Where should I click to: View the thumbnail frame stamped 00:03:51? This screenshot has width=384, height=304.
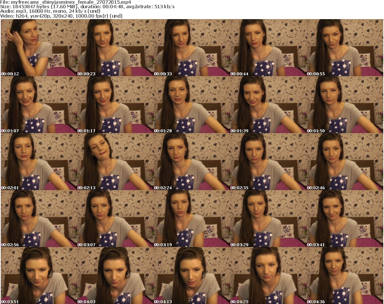tap(39, 276)
